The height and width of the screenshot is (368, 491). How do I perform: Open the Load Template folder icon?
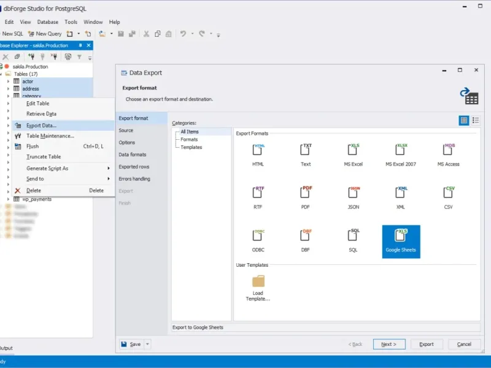258,281
